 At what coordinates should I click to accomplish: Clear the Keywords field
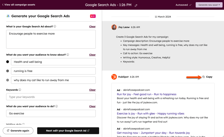point(92,90)
